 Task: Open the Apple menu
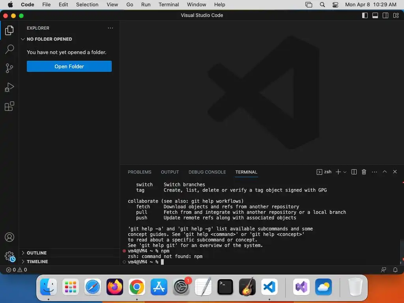[10, 5]
